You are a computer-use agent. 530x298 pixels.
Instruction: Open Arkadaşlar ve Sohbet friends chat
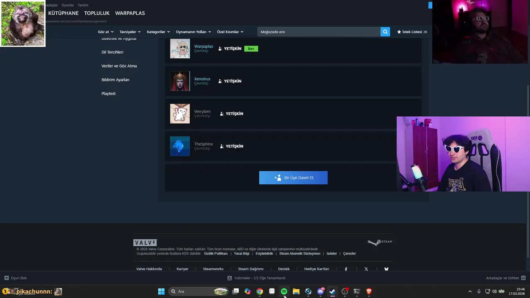click(506, 278)
